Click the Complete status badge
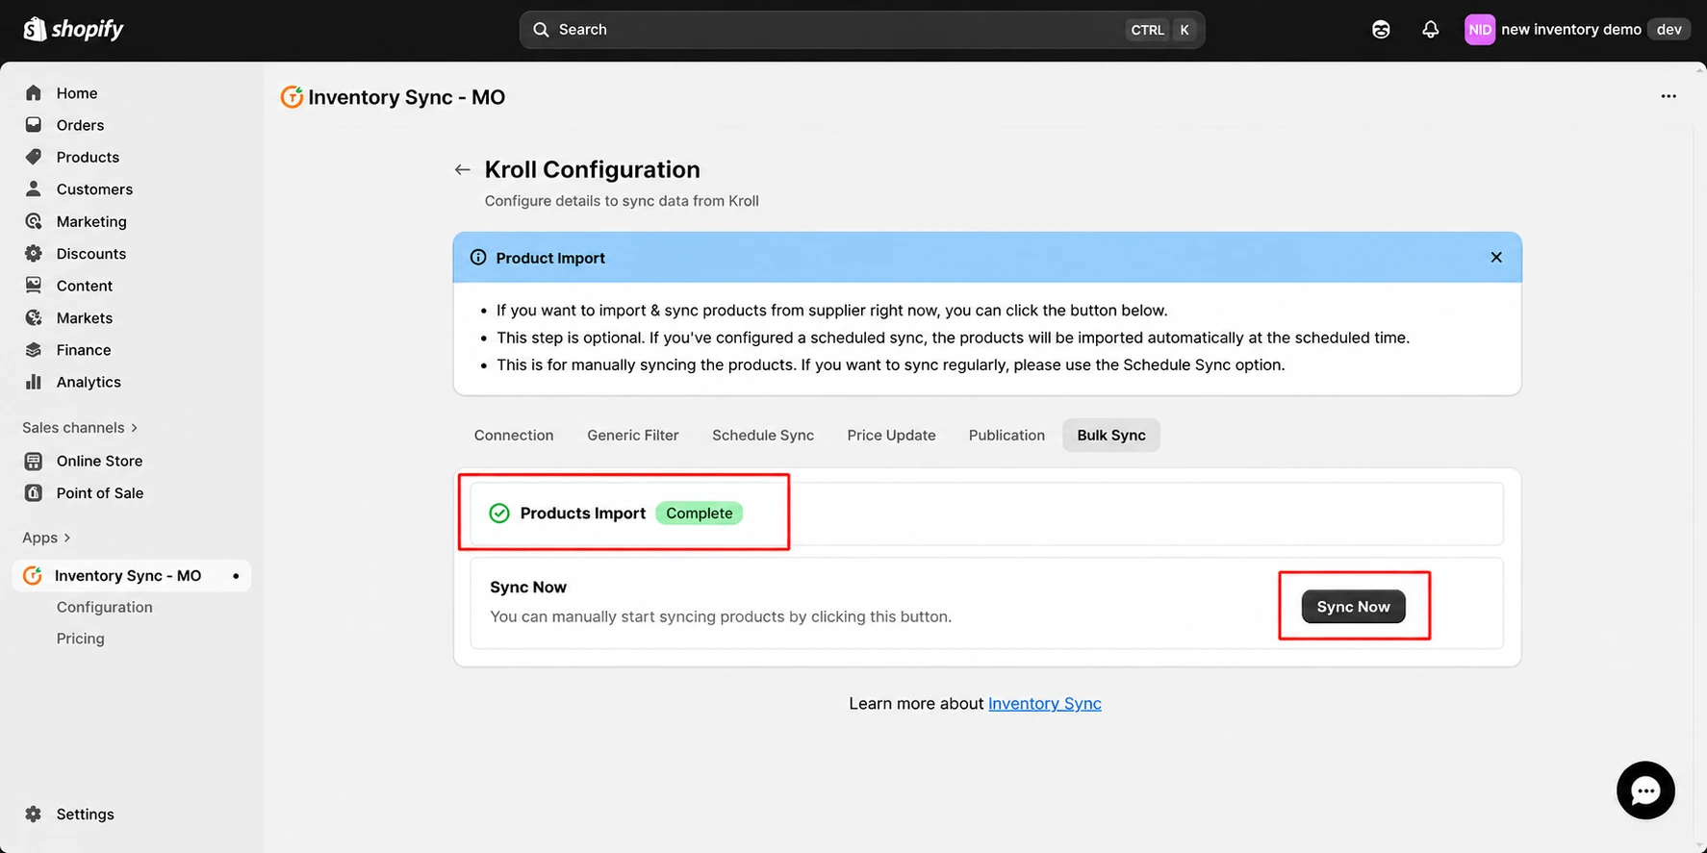 [700, 514]
